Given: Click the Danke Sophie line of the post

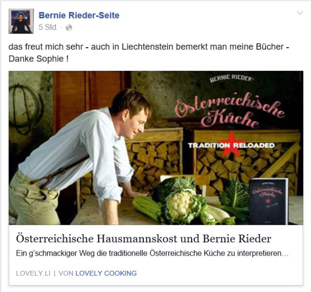Looking at the screenshot, I should (x=39, y=58).
